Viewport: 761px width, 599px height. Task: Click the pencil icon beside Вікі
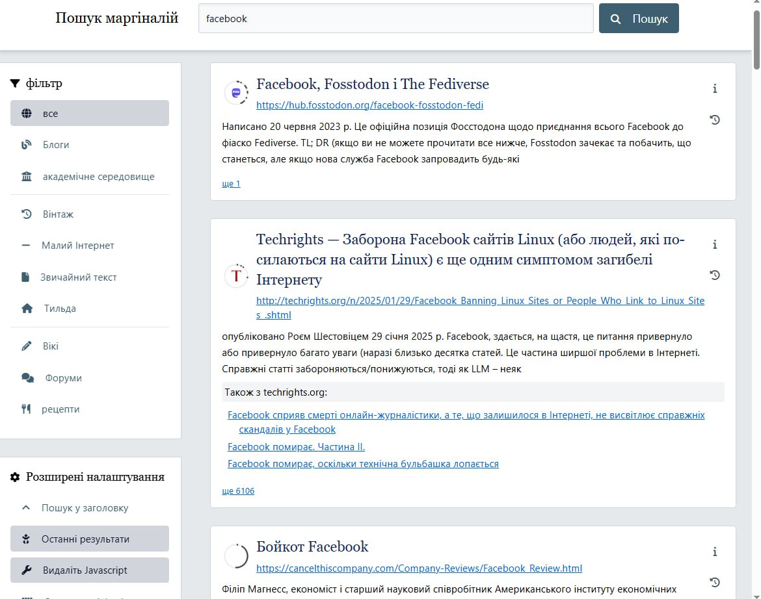(26, 346)
